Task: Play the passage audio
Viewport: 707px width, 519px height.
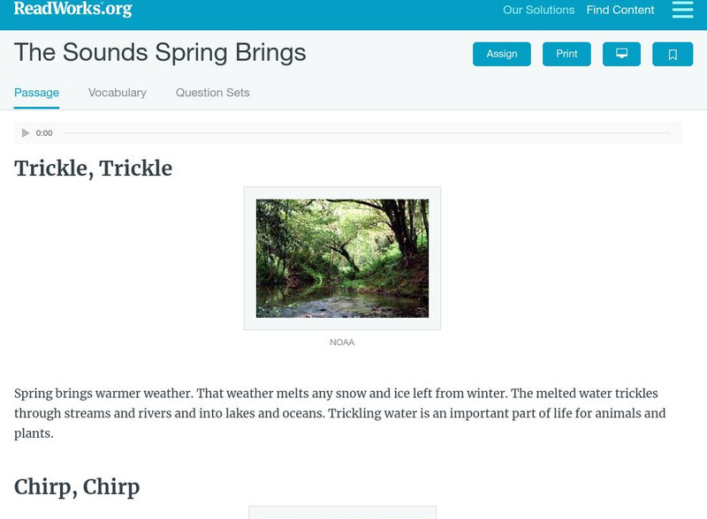Action: pos(26,133)
